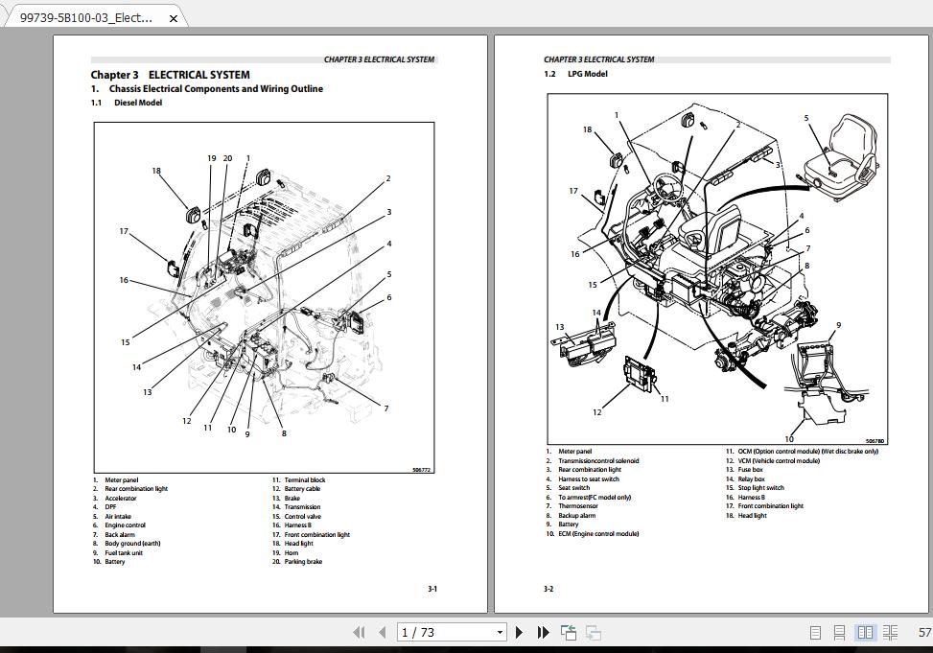Viewport: 933px width, 653px height.
Task: Return to the previous view
Action: pos(568,632)
